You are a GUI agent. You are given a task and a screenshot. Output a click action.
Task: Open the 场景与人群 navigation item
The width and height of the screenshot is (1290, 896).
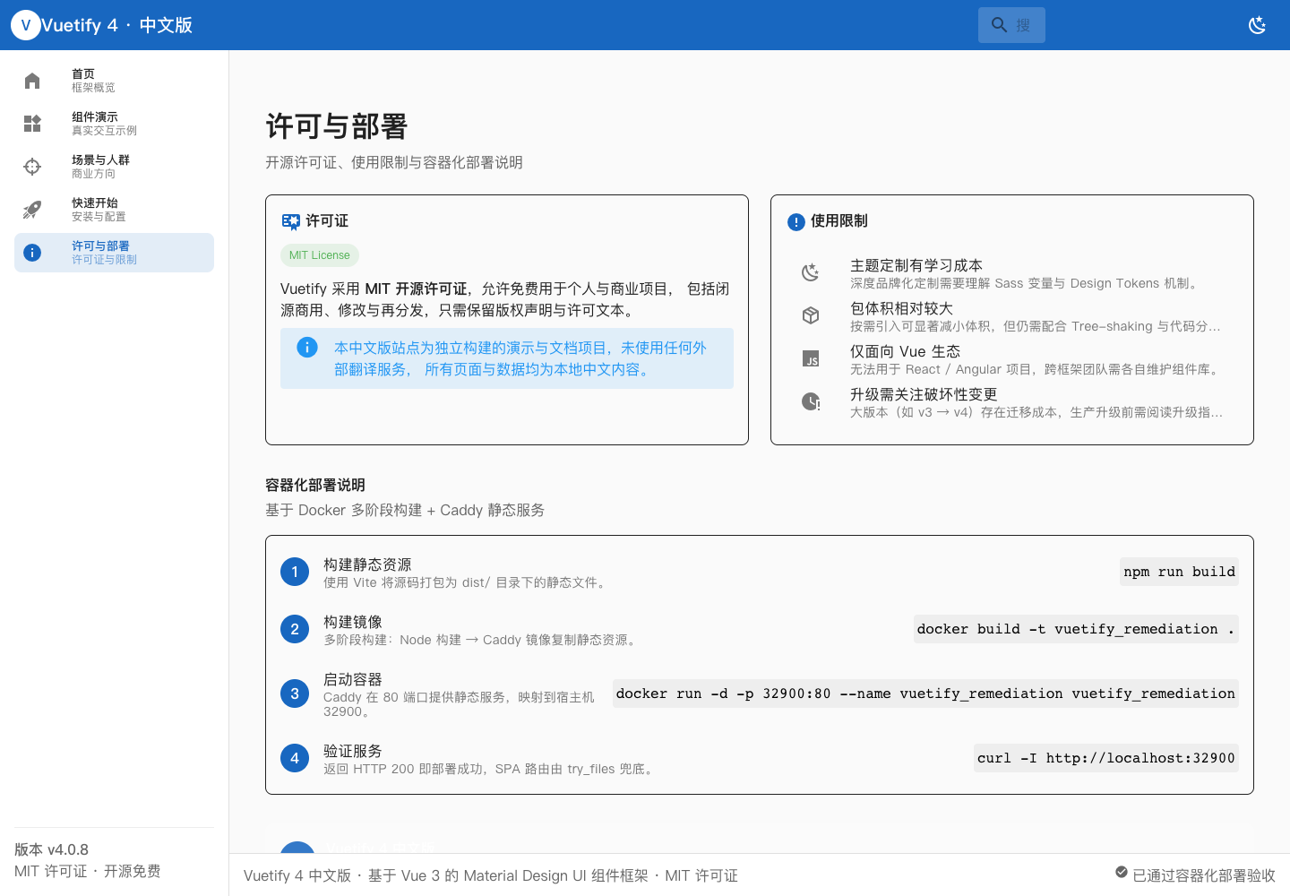click(x=114, y=167)
